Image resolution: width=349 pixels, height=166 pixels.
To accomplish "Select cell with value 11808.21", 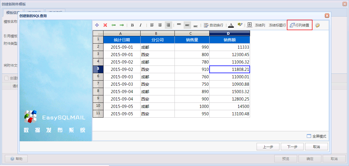I will (x=230, y=69).
